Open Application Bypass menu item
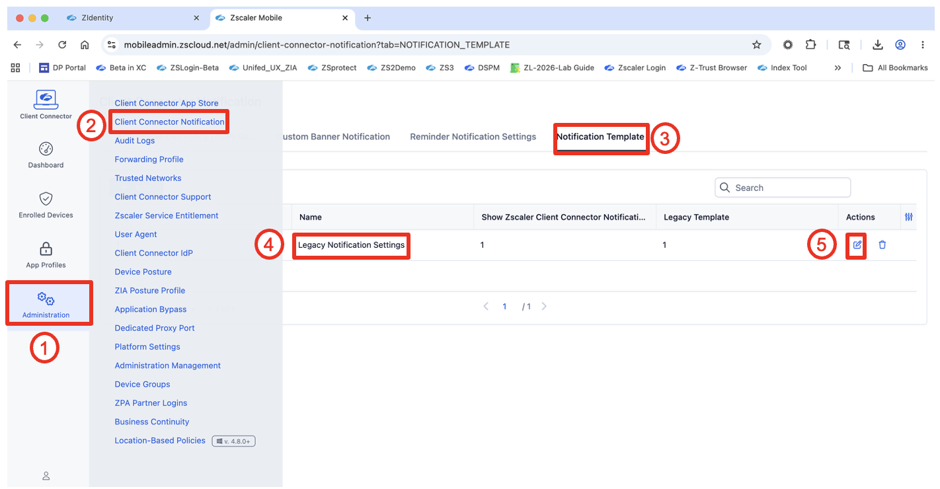This screenshot has height=489, width=940. pos(151,309)
